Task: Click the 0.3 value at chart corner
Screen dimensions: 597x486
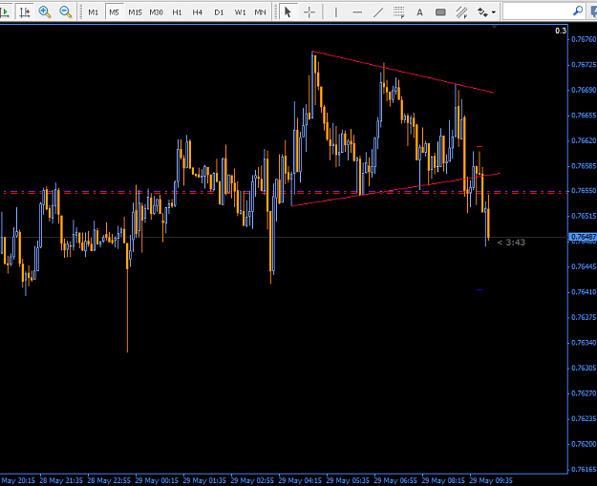Action: click(x=561, y=31)
